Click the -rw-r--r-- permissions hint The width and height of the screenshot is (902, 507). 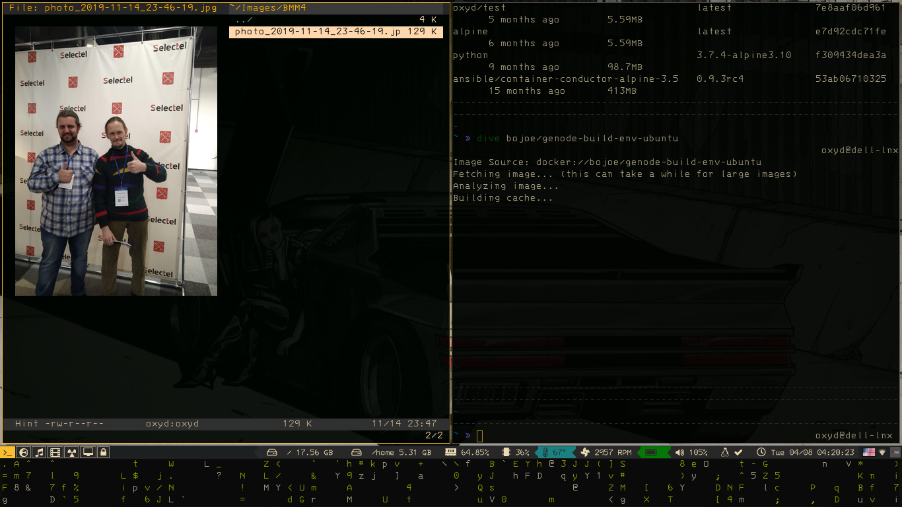[74, 424]
